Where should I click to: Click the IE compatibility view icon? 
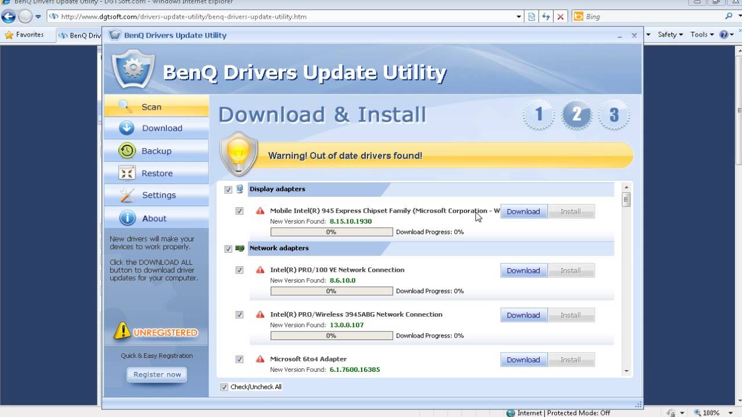pyautogui.click(x=532, y=17)
